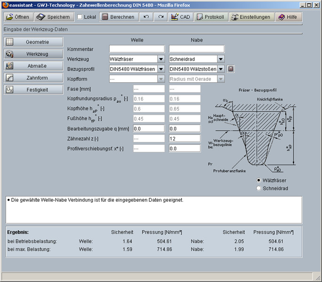Redo the last action

pyautogui.click(x=161, y=17)
